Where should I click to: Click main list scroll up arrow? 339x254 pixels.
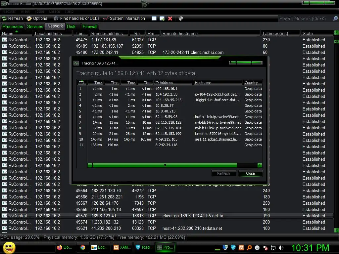336,33
